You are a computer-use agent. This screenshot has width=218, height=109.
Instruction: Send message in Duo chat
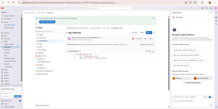tap(211, 105)
